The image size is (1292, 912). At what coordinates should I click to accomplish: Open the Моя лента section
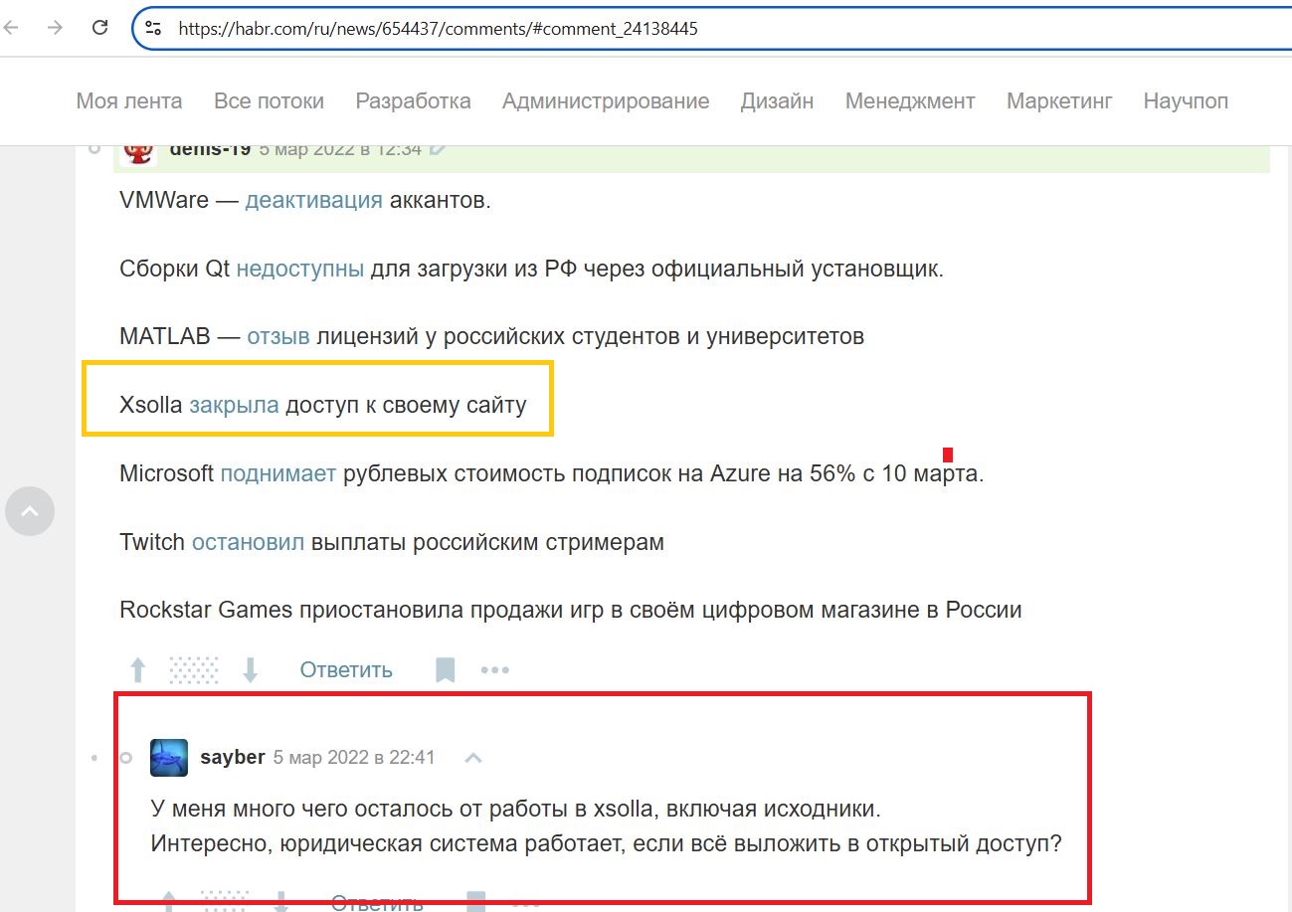pos(129,100)
